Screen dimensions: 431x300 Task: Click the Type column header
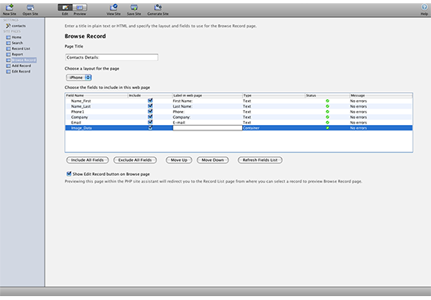[x=273, y=95]
